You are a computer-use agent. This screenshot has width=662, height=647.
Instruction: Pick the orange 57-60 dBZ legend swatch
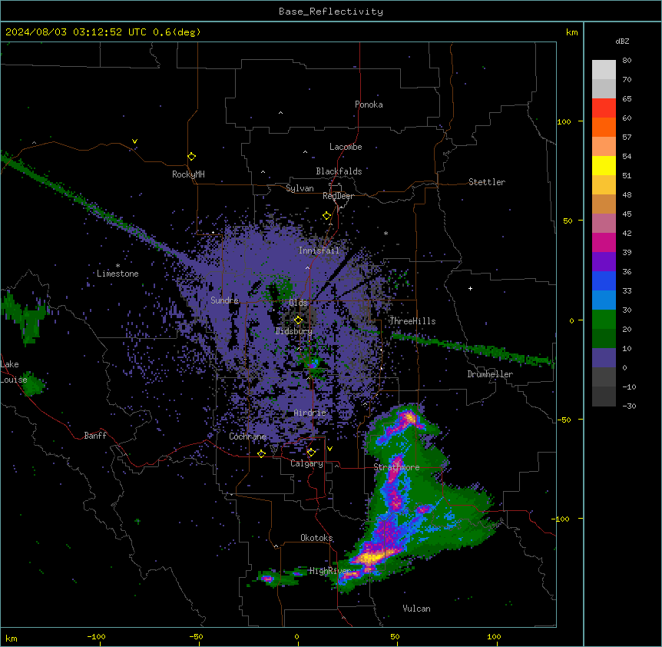(x=604, y=127)
